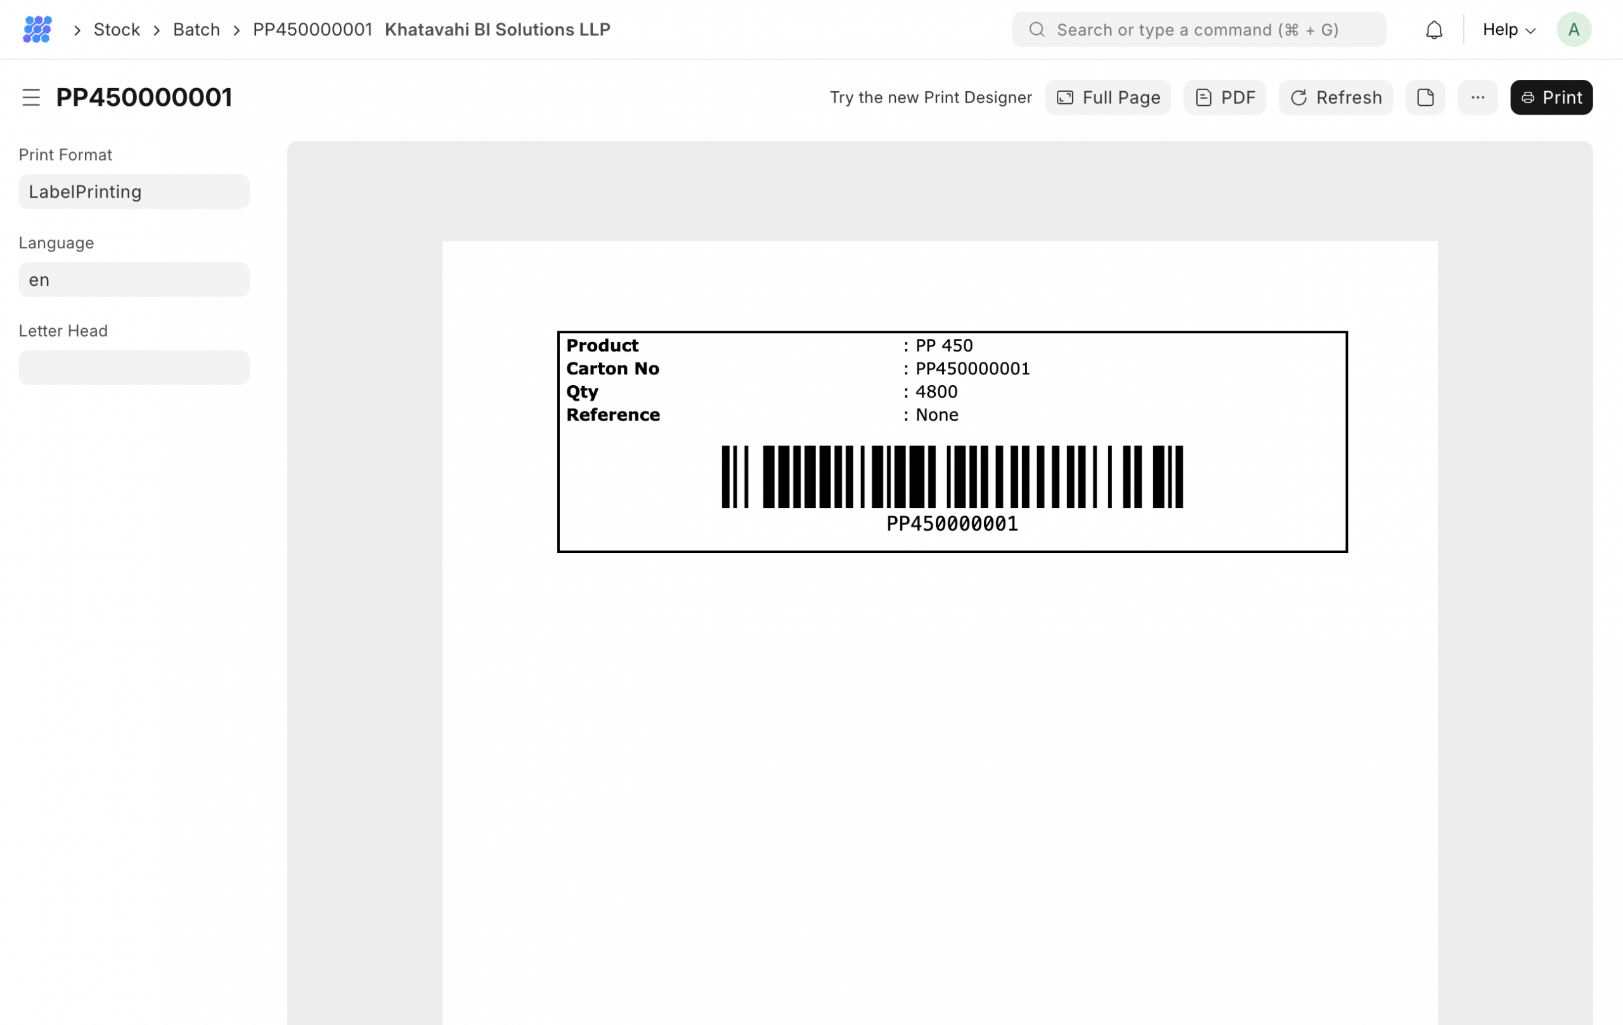Open the three-dots more options menu
This screenshot has height=1025, width=1623.
coord(1477,98)
